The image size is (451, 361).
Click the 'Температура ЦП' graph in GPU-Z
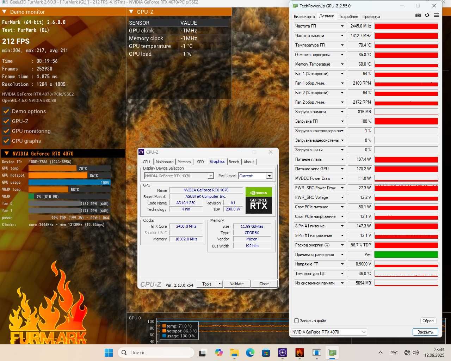406,274
